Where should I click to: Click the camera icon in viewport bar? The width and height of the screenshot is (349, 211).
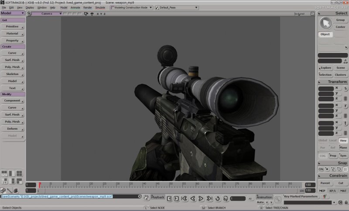point(86,14)
